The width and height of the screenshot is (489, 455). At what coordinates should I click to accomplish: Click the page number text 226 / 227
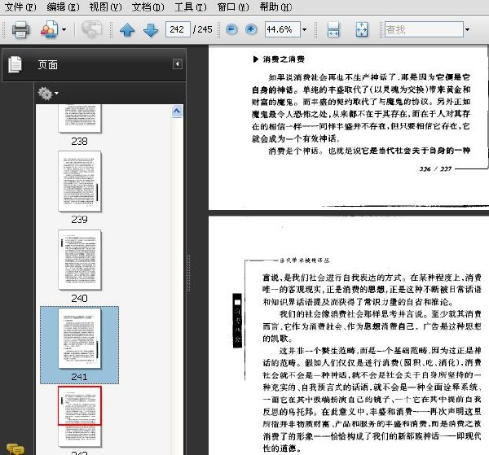pos(436,169)
